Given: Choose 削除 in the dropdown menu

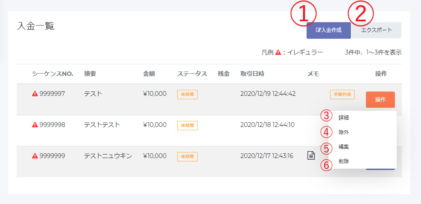Looking at the screenshot, I should (344, 161).
